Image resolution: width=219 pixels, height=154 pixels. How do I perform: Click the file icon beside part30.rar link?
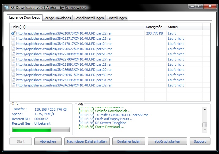coord(13,75)
